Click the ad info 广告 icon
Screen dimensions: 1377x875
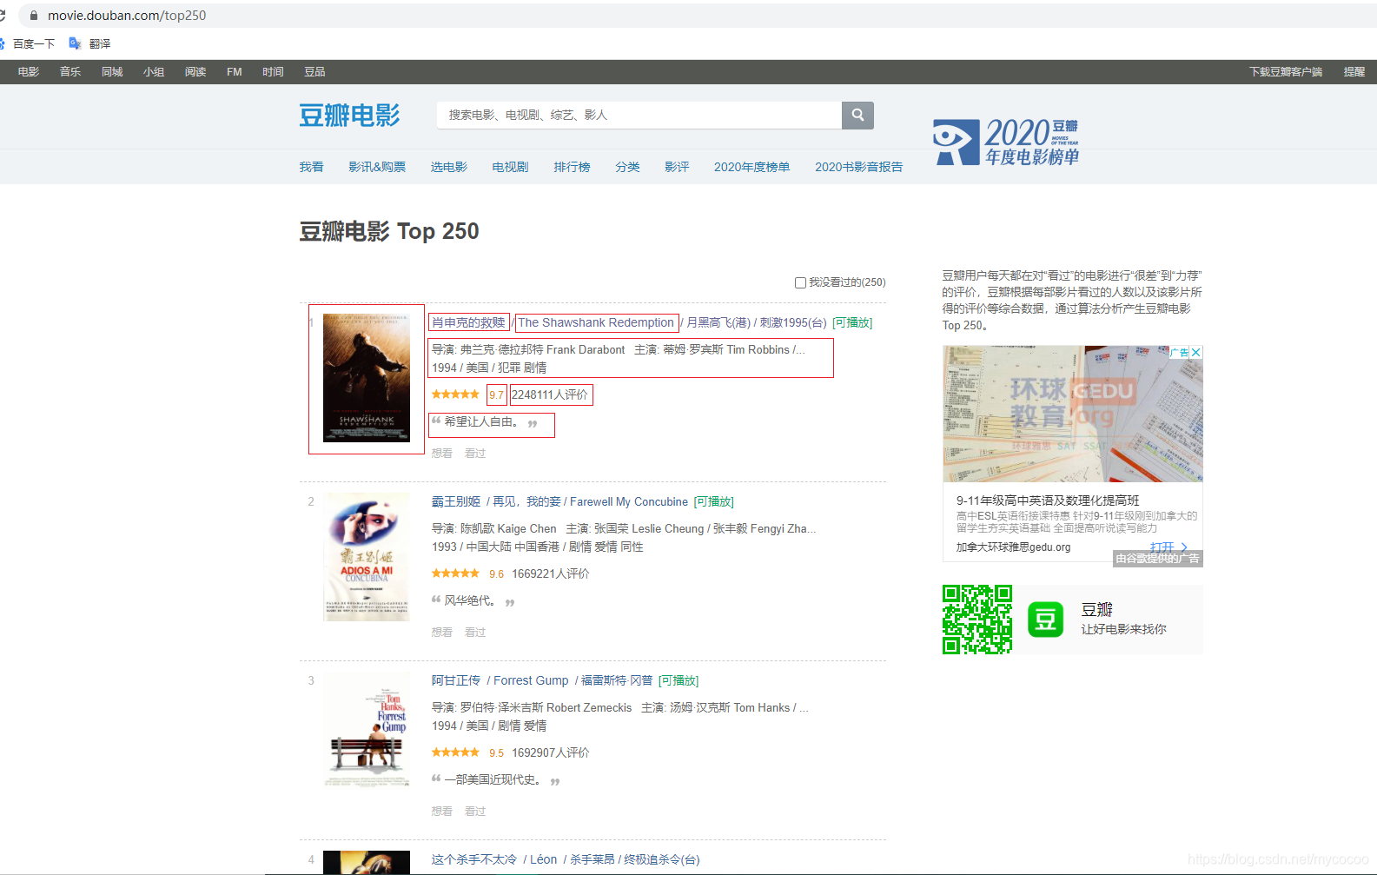click(1180, 352)
